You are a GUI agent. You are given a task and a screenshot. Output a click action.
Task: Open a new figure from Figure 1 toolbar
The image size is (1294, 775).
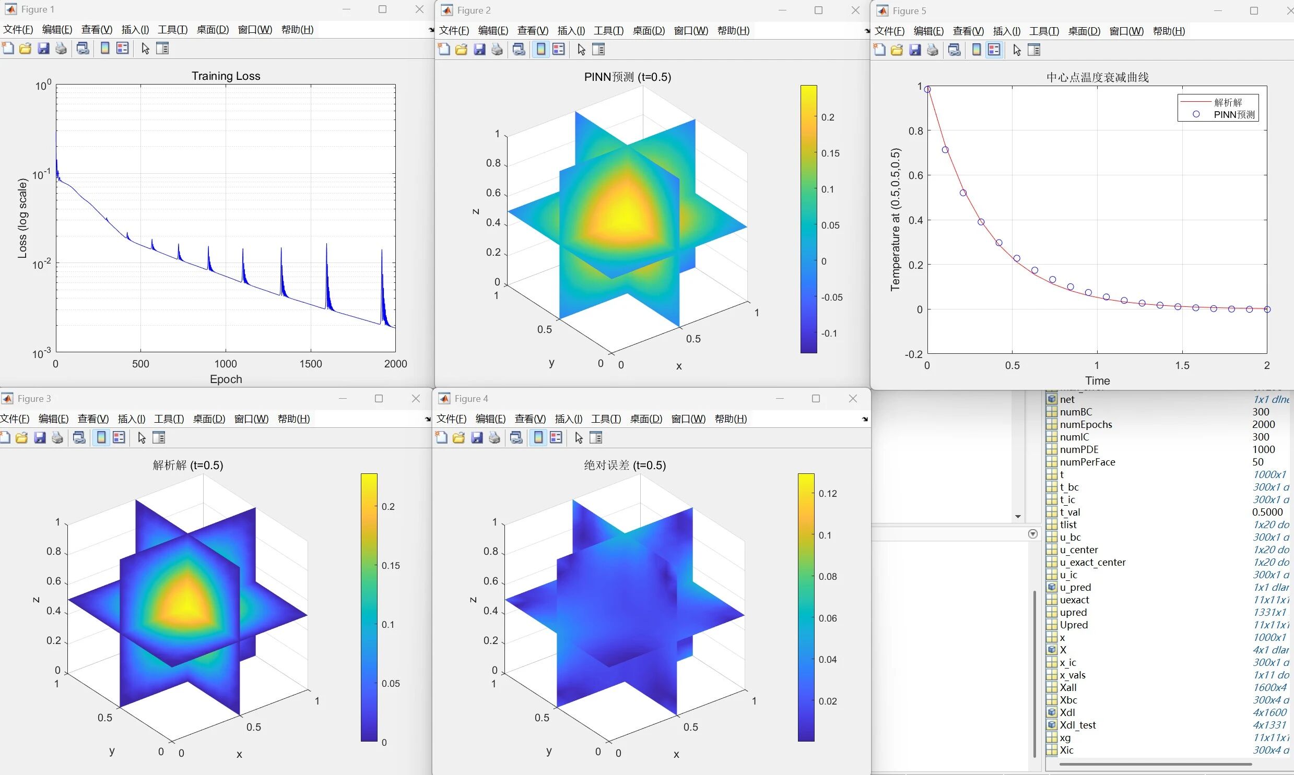[7, 48]
